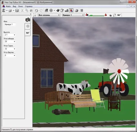137x132 pixels.
Task: Open the Камера 1 camera dropdown
Action: (x=73, y=15)
